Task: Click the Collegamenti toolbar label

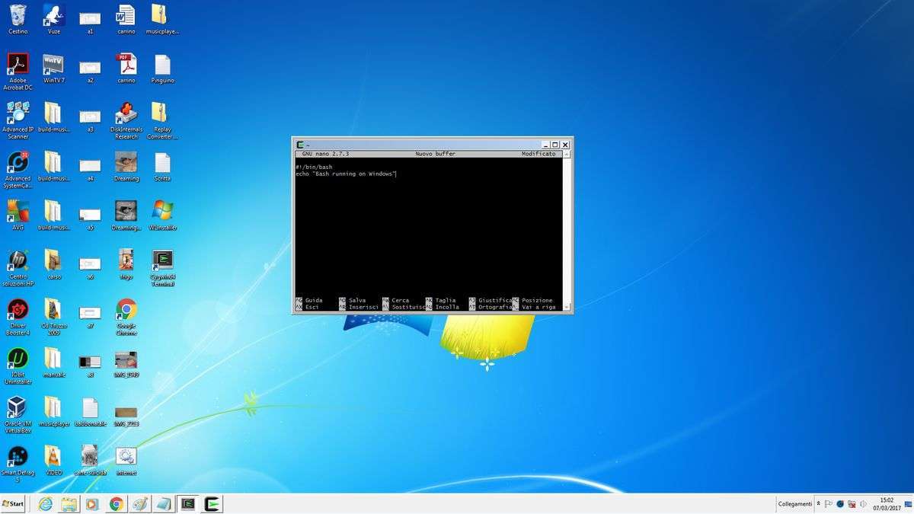Action: click(x=794, y=504)
